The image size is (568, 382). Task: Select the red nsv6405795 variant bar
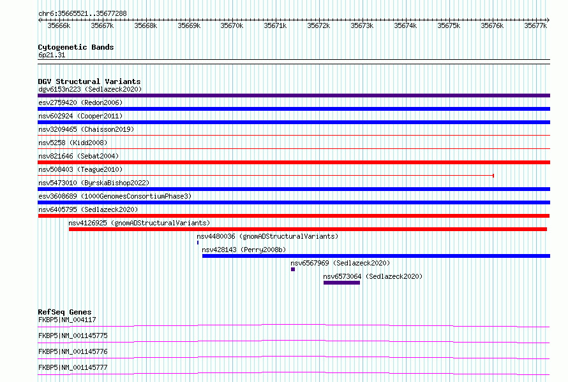pos(294,216)
